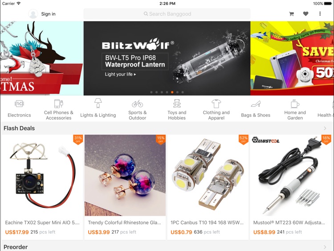
Task: Choose the Toys and Hobbies teddy bear icon
Action: point(177,103)
